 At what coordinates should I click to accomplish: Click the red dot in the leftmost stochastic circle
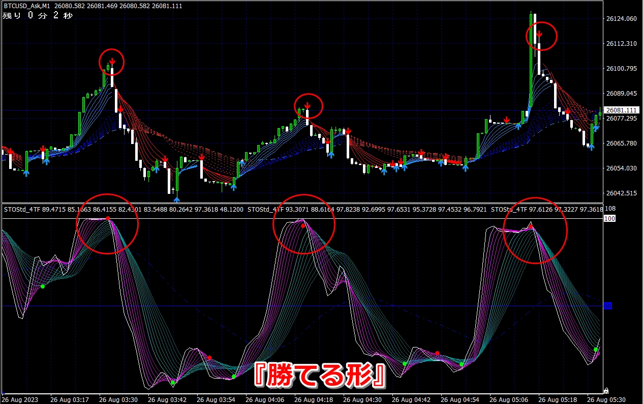108,218
